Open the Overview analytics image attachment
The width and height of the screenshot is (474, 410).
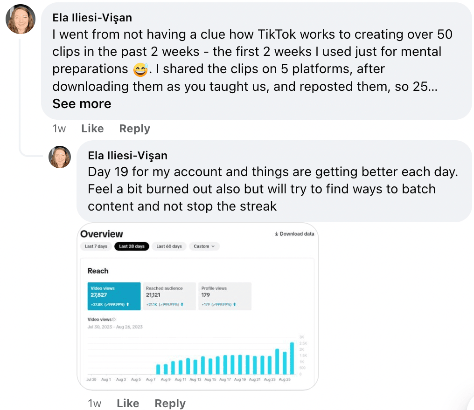(x=198, y=307)
